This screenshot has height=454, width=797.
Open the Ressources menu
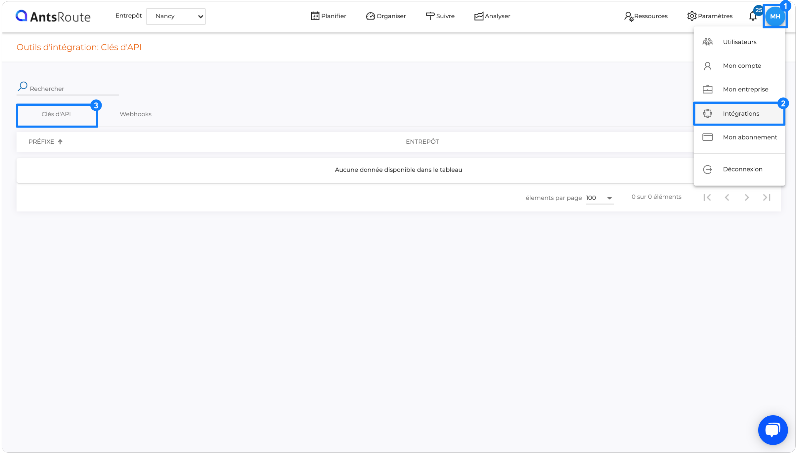pos(645,16)
